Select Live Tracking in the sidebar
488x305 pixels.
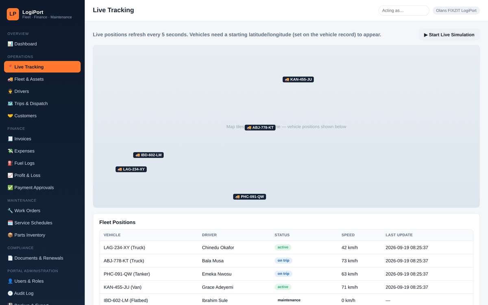click(x=42, y=67)
